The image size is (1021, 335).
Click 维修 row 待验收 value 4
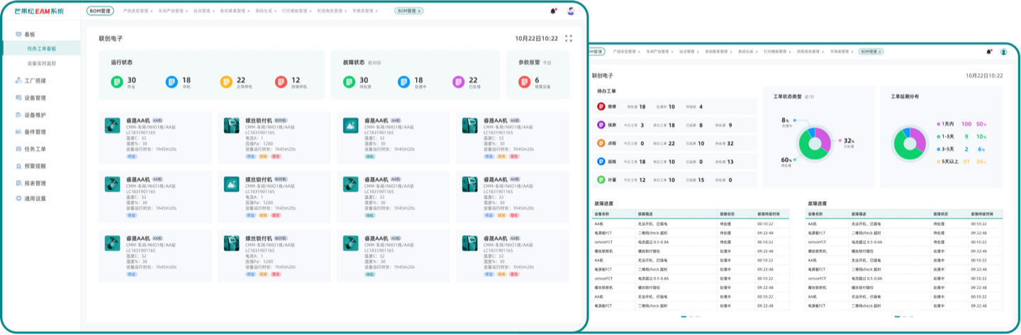(701, 106)
